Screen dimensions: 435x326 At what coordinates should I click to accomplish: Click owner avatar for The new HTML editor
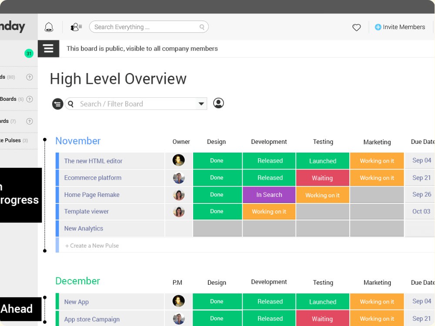click(x=179, y=160)
